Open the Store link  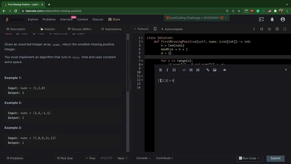click(x=114, y=19)
